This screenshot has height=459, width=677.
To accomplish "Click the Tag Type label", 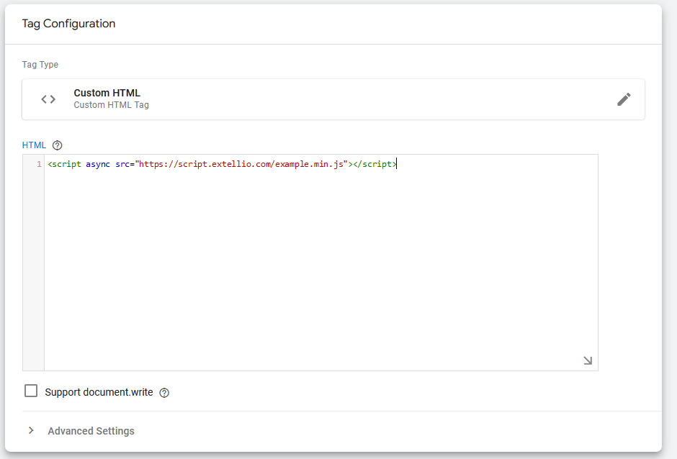I will click(40, 65).
